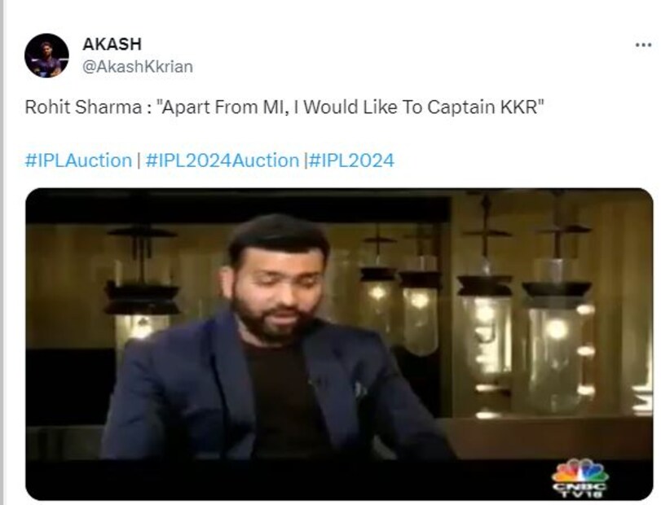Viewport: 661px width, 505px height.
Task: Click the black letterbox bar below the video
Action: (287, 479)
